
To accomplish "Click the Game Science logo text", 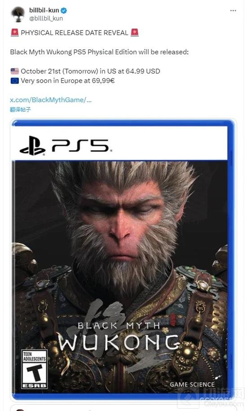I will [x=192, y=384].
